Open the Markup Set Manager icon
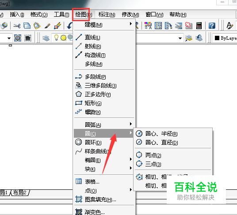This screenshot has height=215, width=237. coord(189,26)
